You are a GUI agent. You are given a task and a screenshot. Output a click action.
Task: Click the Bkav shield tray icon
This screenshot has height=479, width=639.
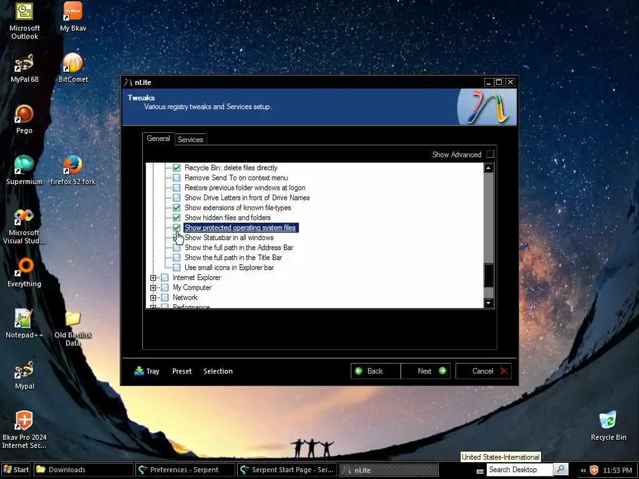[594, 470]
